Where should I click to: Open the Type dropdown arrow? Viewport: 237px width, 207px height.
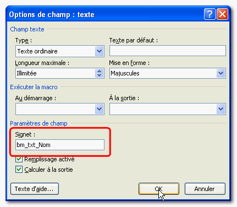pos(99,51)
